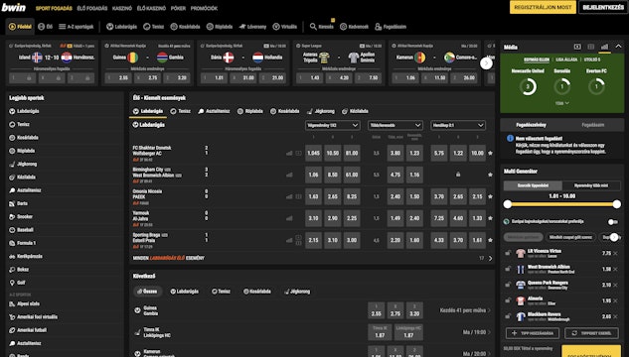The image size is (629, 357).
Task: Open Kedvencek in the top bar
Action: [x=354, y=27]
